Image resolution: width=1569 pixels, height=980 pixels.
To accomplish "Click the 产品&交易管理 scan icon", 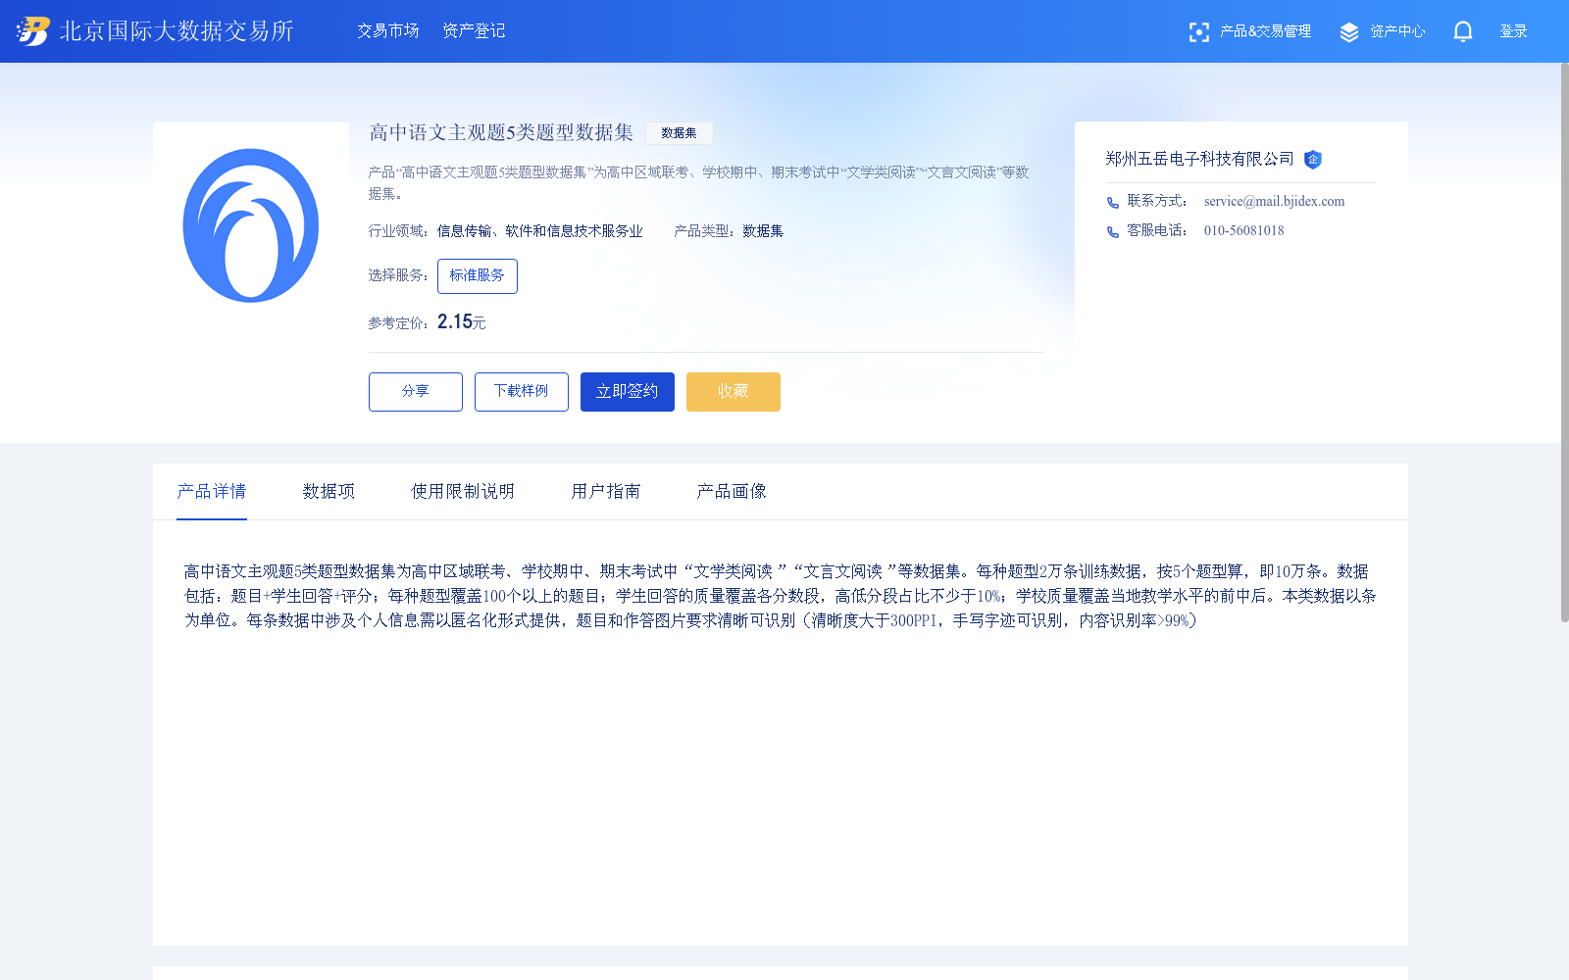I will [x=1198, y=32].
